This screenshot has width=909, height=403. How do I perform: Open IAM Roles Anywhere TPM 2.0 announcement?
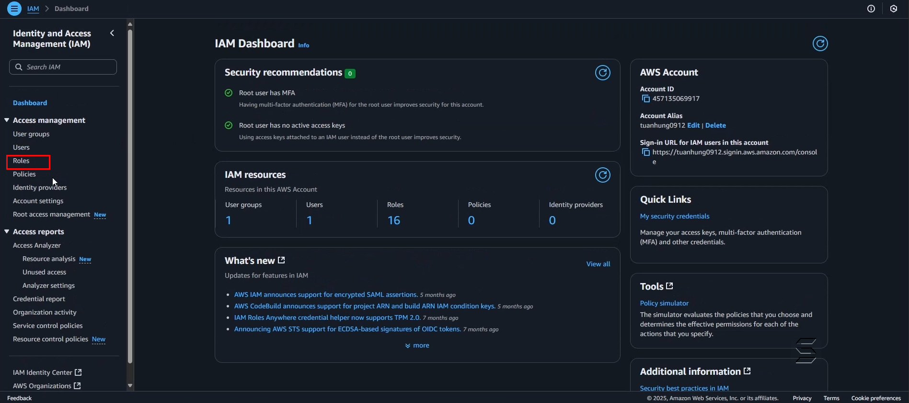[327, 317]
